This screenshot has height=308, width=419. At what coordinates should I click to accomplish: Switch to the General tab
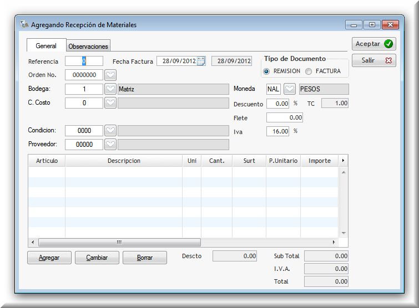click(x=46, y=45)
